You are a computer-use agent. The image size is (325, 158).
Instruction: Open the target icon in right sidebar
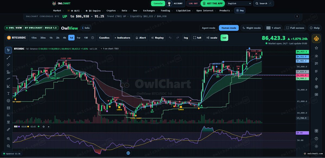click(316, 87)
